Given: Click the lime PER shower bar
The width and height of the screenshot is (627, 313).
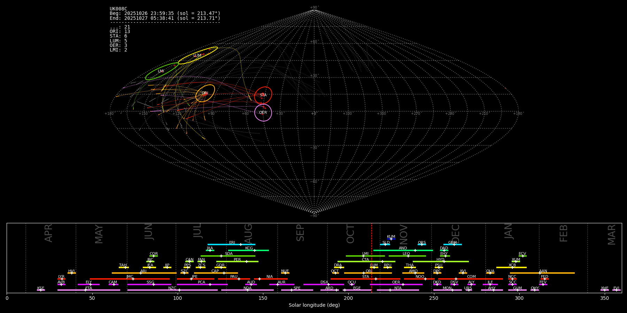Looking at the screenshot, I should (237, 262).
